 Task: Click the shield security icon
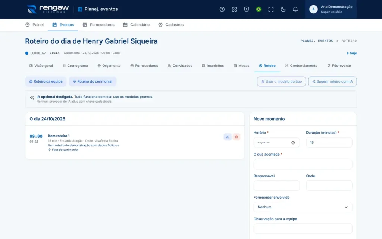tap(246, 9)
